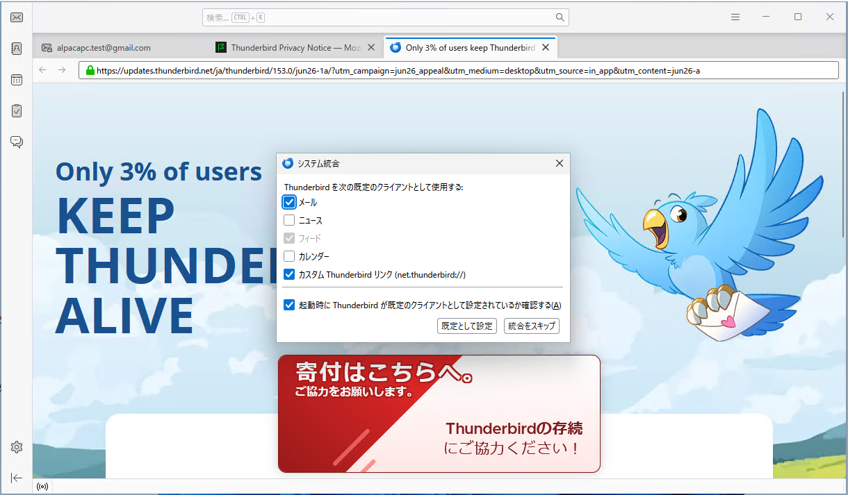The width and height of the screenshot is (848, 495).
Task: Maximize the Thunderbird window
Action: (798, 17)
